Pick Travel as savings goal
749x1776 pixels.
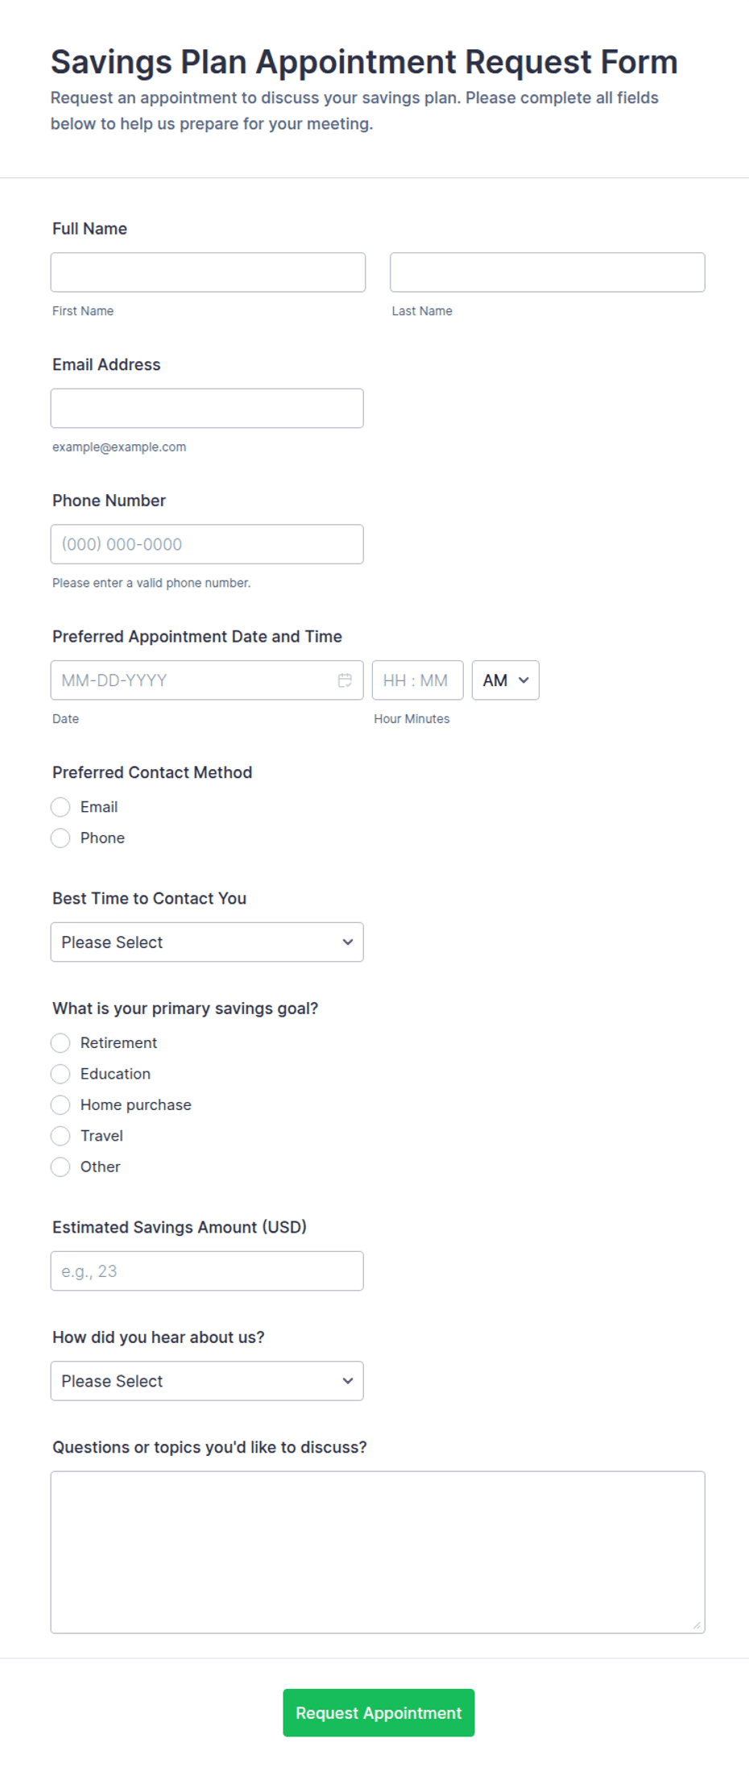tap(60, 1136)
